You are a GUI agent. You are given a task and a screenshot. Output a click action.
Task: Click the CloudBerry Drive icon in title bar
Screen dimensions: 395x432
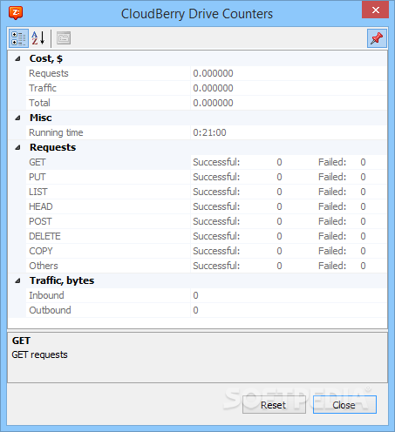[16, 13]
